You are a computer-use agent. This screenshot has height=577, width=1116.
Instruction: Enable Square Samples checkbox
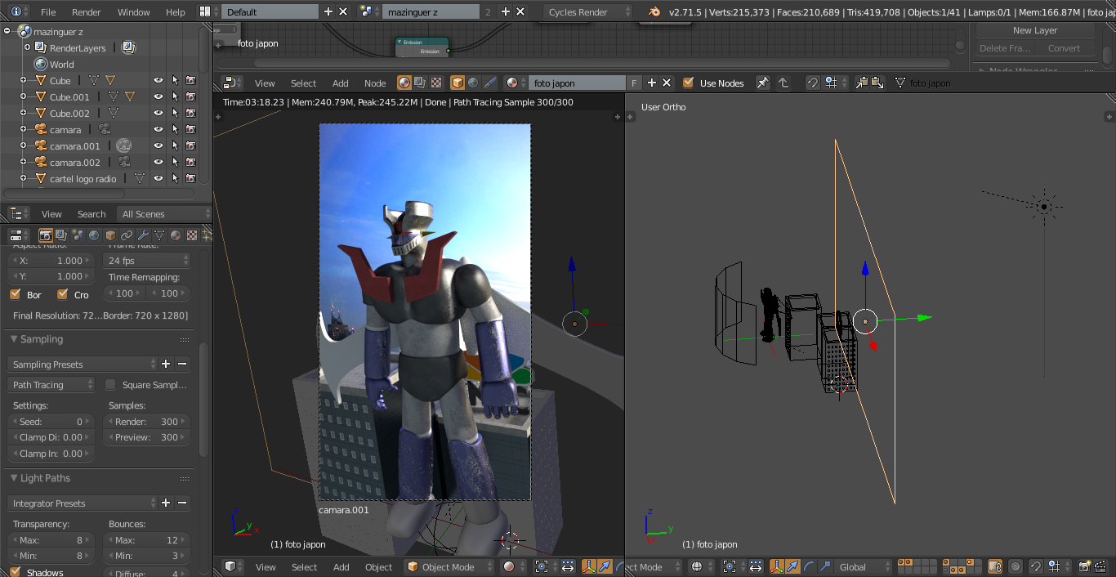coord(110,385)
